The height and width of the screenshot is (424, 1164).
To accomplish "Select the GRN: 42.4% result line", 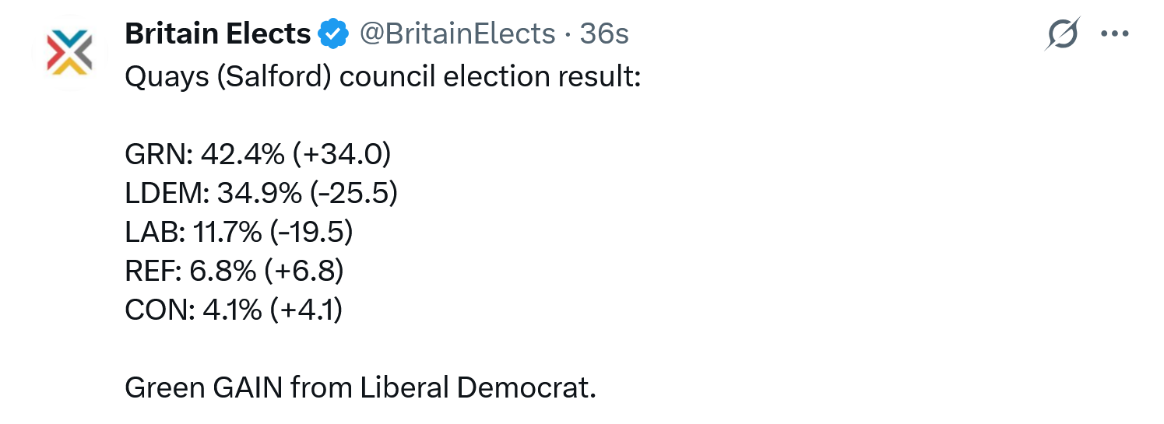I will point(257,155).
